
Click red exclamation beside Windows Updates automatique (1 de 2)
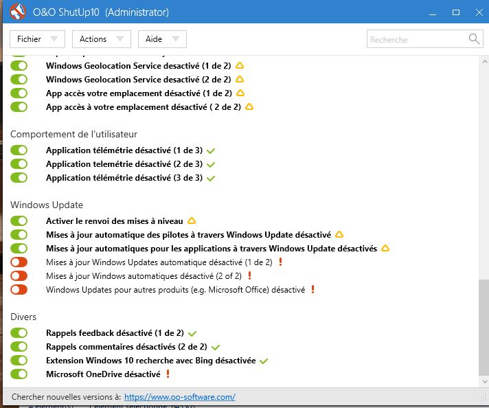click(x=280, y=262)
